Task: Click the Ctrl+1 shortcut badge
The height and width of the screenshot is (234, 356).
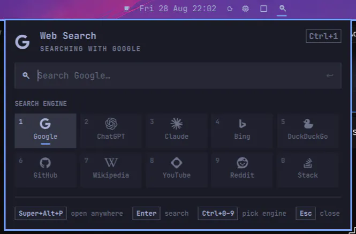Action: click(x=323, y=36)
